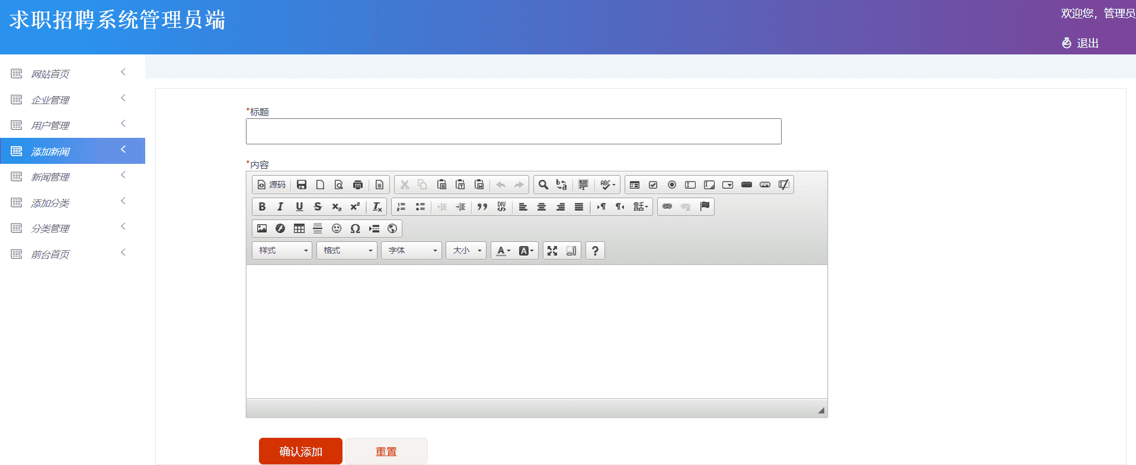Insert an image into the content
Viewport: 1136px width, 465px height.
(262, 228)
